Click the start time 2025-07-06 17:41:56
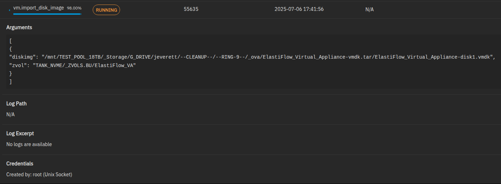This screenshot has height=184, width=501. pos(299,9)
